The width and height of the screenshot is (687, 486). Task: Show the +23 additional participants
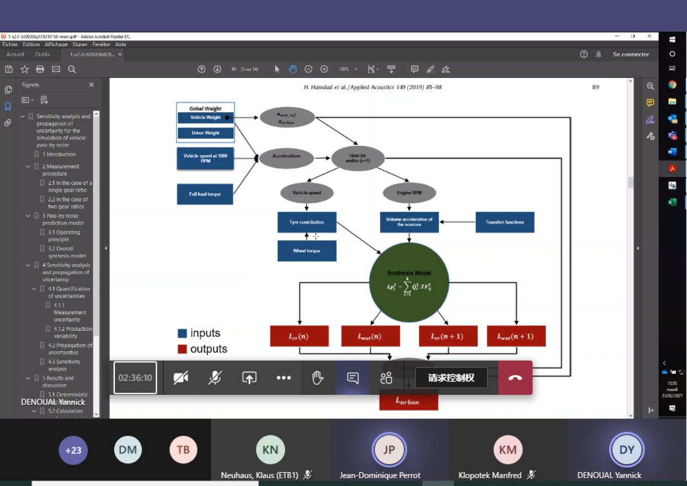coord(73,450)
